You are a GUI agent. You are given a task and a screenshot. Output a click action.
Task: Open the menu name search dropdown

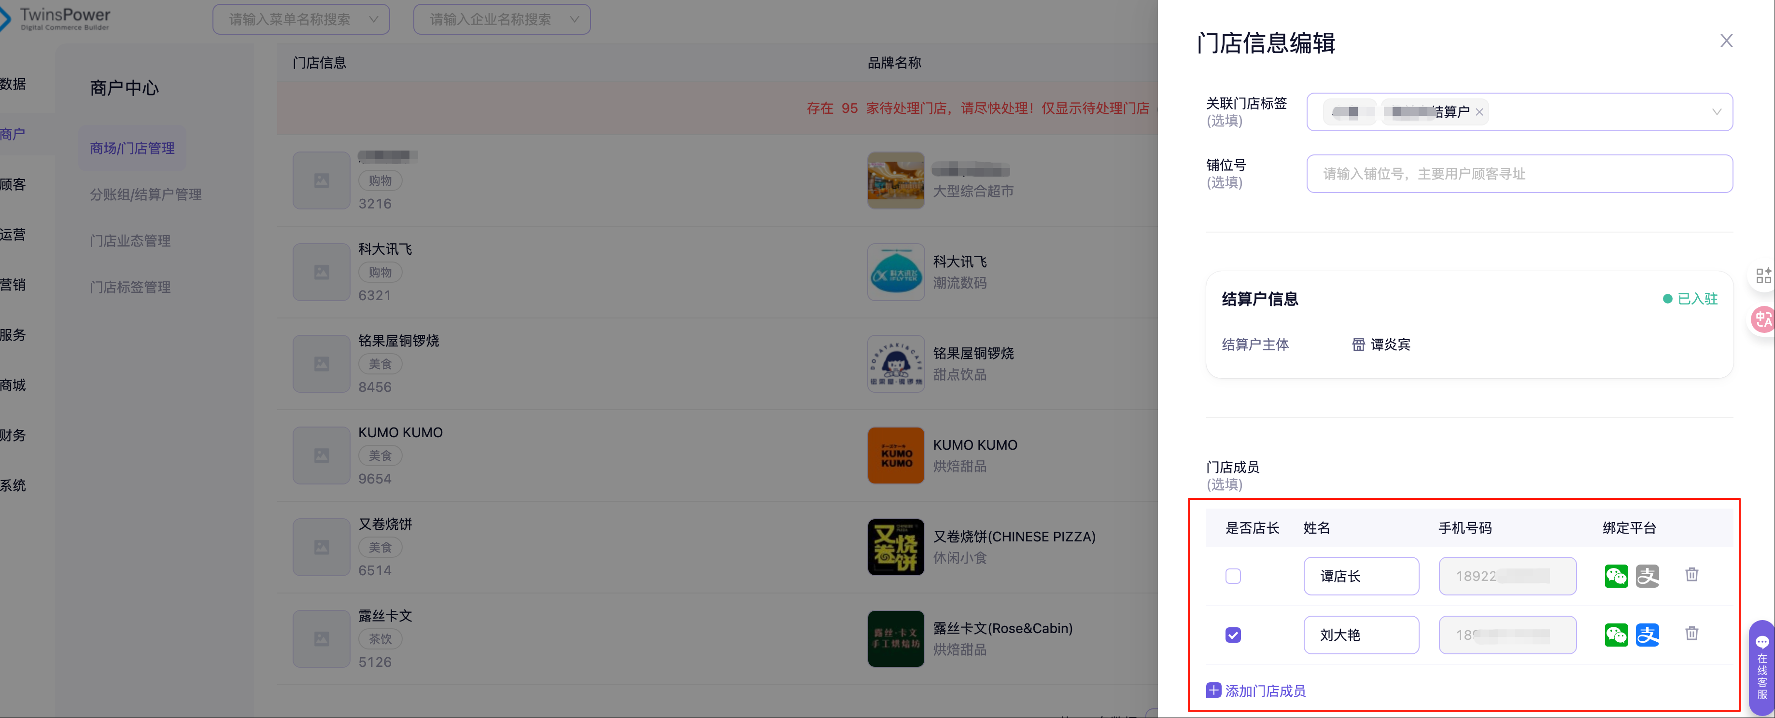pyautogui.click(x=301, y=19)
